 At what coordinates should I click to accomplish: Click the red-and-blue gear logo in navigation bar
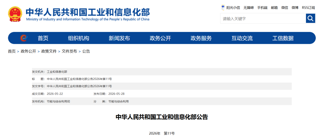24,38
